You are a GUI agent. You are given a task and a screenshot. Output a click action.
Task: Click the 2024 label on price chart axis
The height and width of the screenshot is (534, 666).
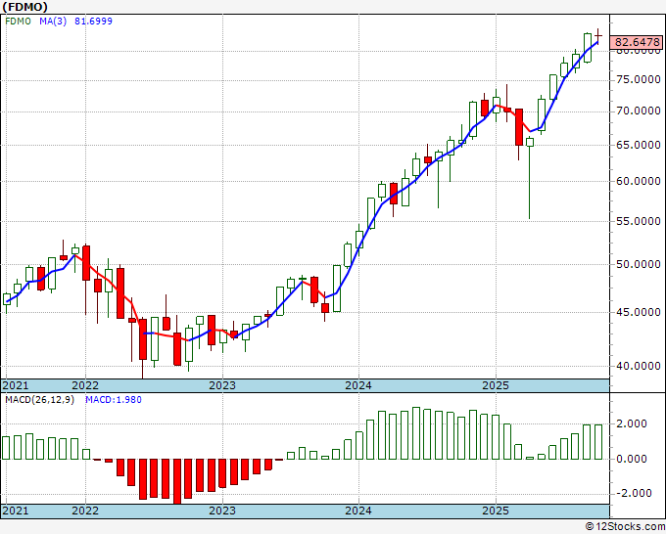358,385
